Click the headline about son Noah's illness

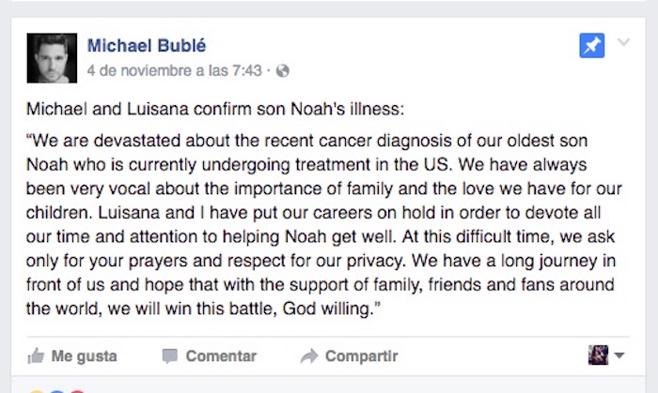click(x=215, y=109)
